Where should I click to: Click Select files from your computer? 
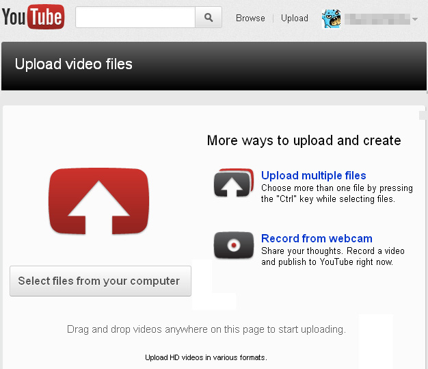(101, 281)
